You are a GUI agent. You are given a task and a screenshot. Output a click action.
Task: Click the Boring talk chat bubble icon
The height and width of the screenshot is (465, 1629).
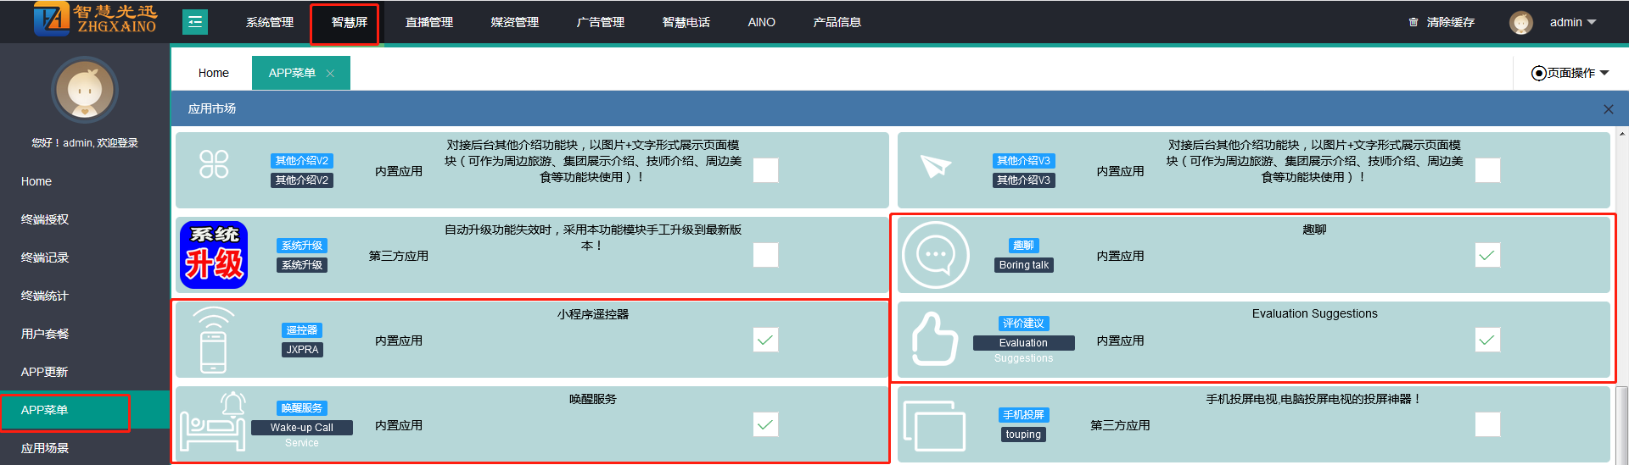(x=935, y=255)
